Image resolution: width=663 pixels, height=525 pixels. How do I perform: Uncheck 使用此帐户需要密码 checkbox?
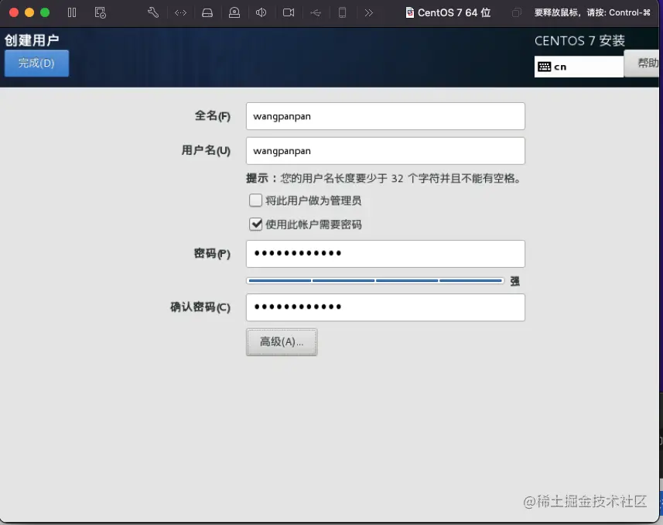255,224
